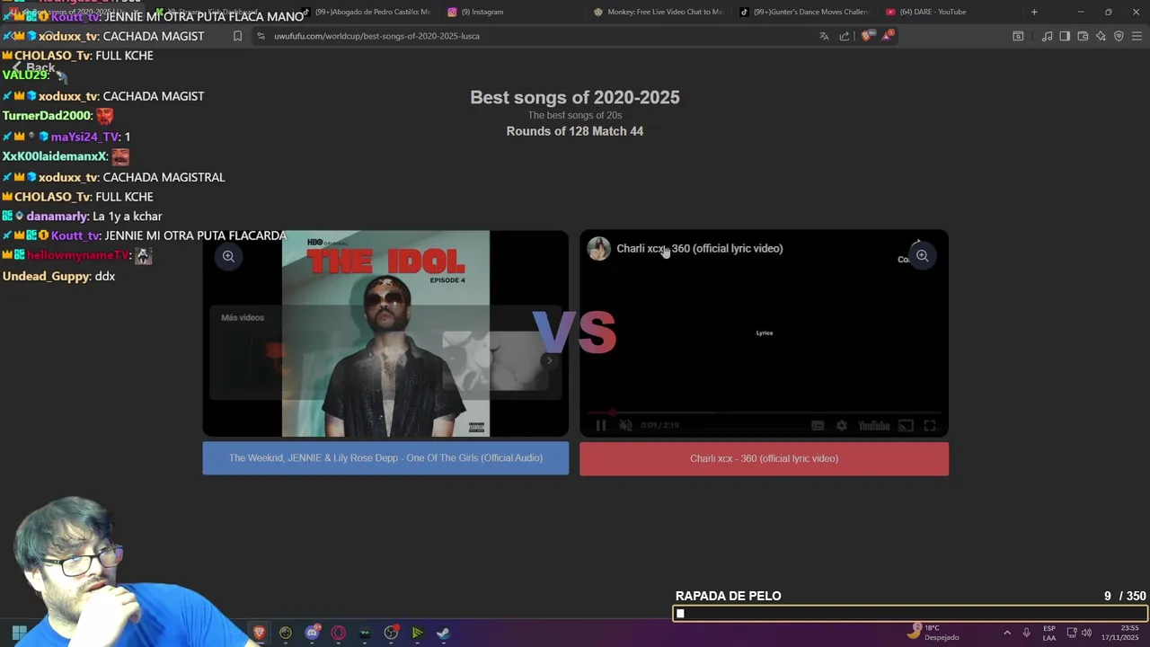Click chat username 'maYsi24_TV'
This screenshot has height=647, width=1150.
(x=84, y=137)
